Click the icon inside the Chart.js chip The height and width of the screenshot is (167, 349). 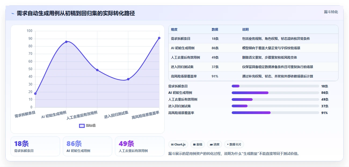click(172, 145)
